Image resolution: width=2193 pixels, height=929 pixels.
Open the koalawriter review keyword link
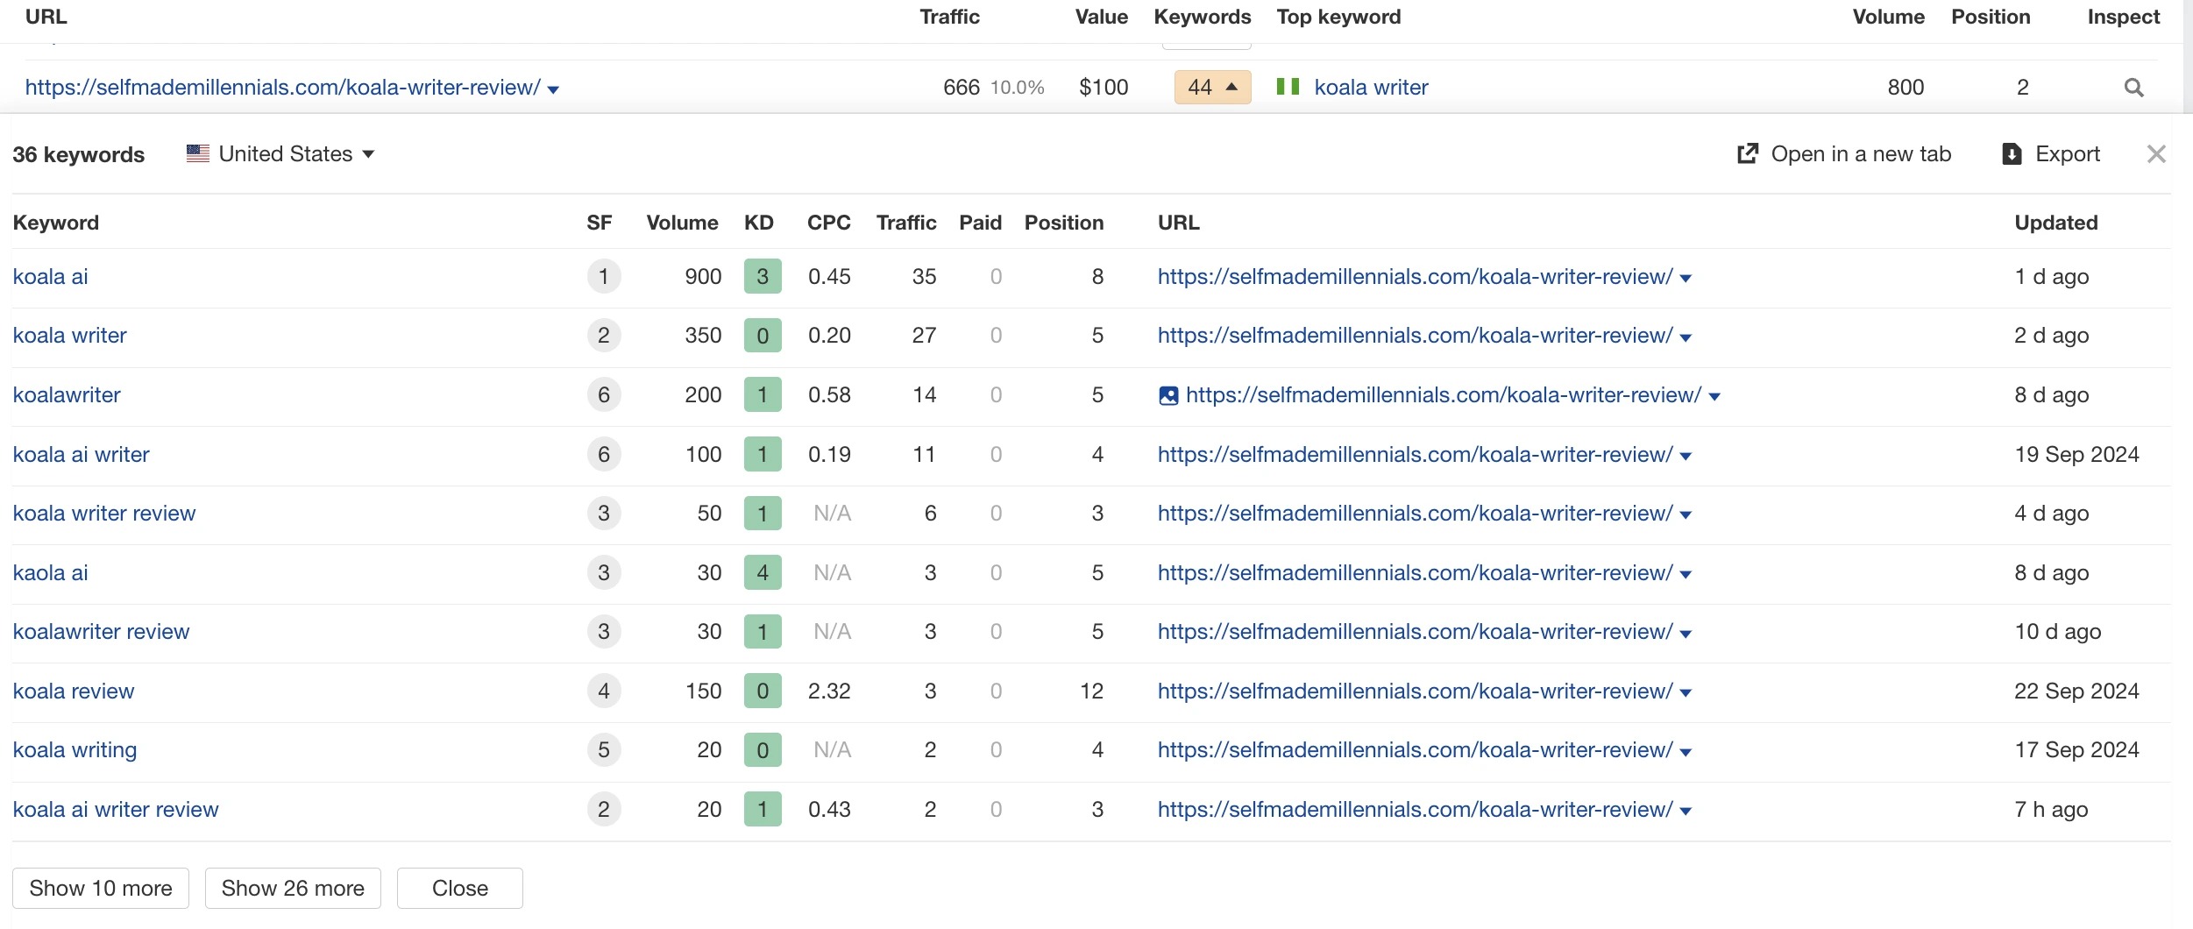click(101, 632)
